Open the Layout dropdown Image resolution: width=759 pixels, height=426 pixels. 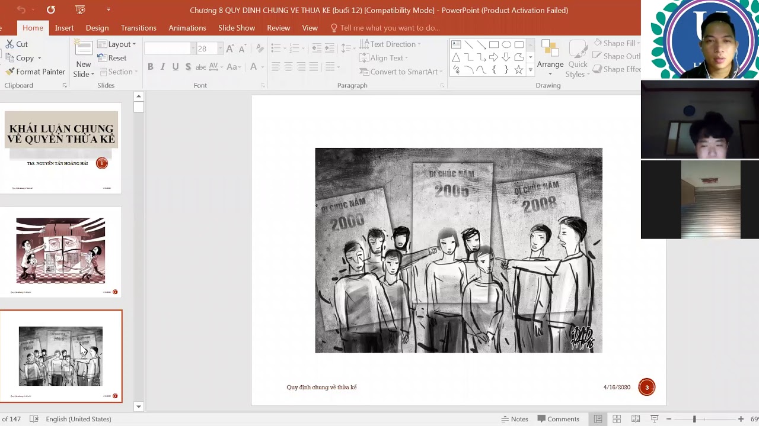(x=117, y=44)
